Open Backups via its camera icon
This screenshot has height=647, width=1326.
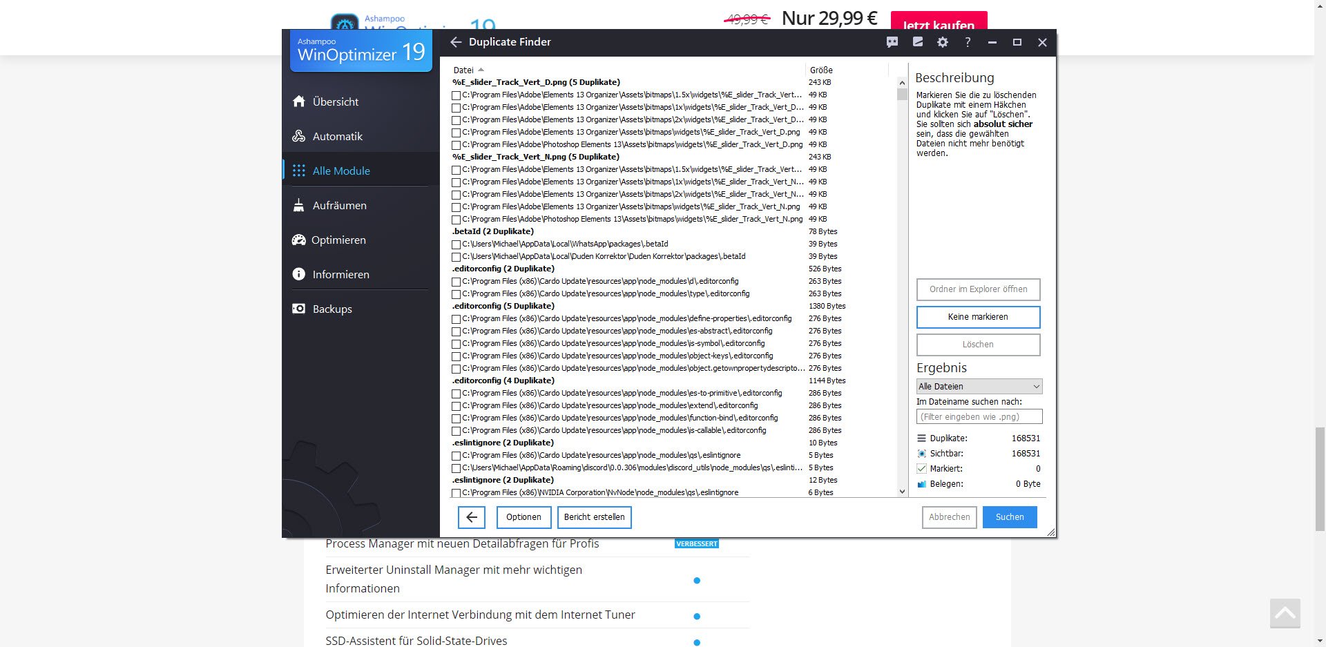[298, 309]
